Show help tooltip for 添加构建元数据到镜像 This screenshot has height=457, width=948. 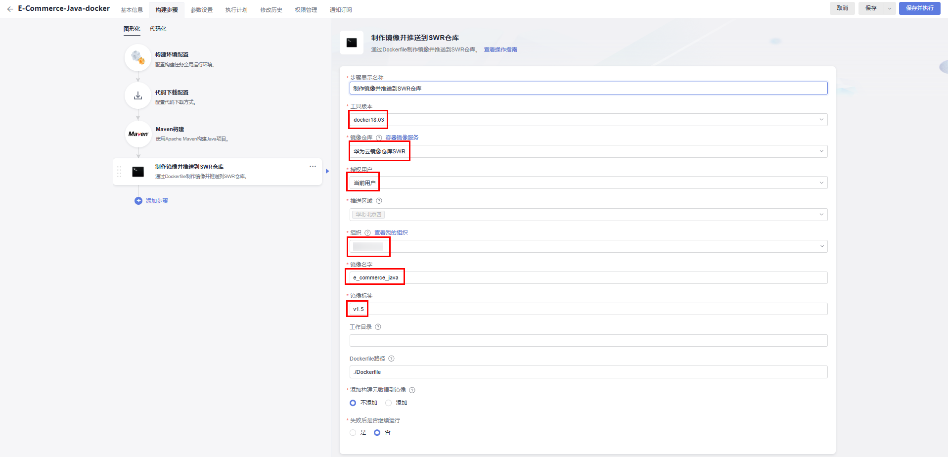412,390
